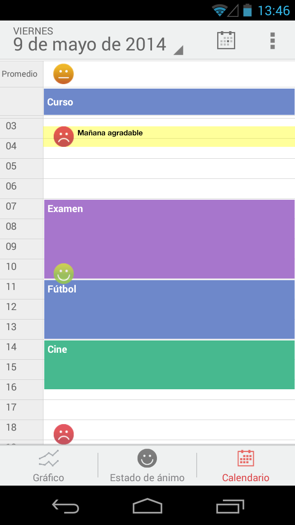Viewport: 295px width, 525px height.
Task: Select the Calendario tab
Action: click(x=246, y=466)
